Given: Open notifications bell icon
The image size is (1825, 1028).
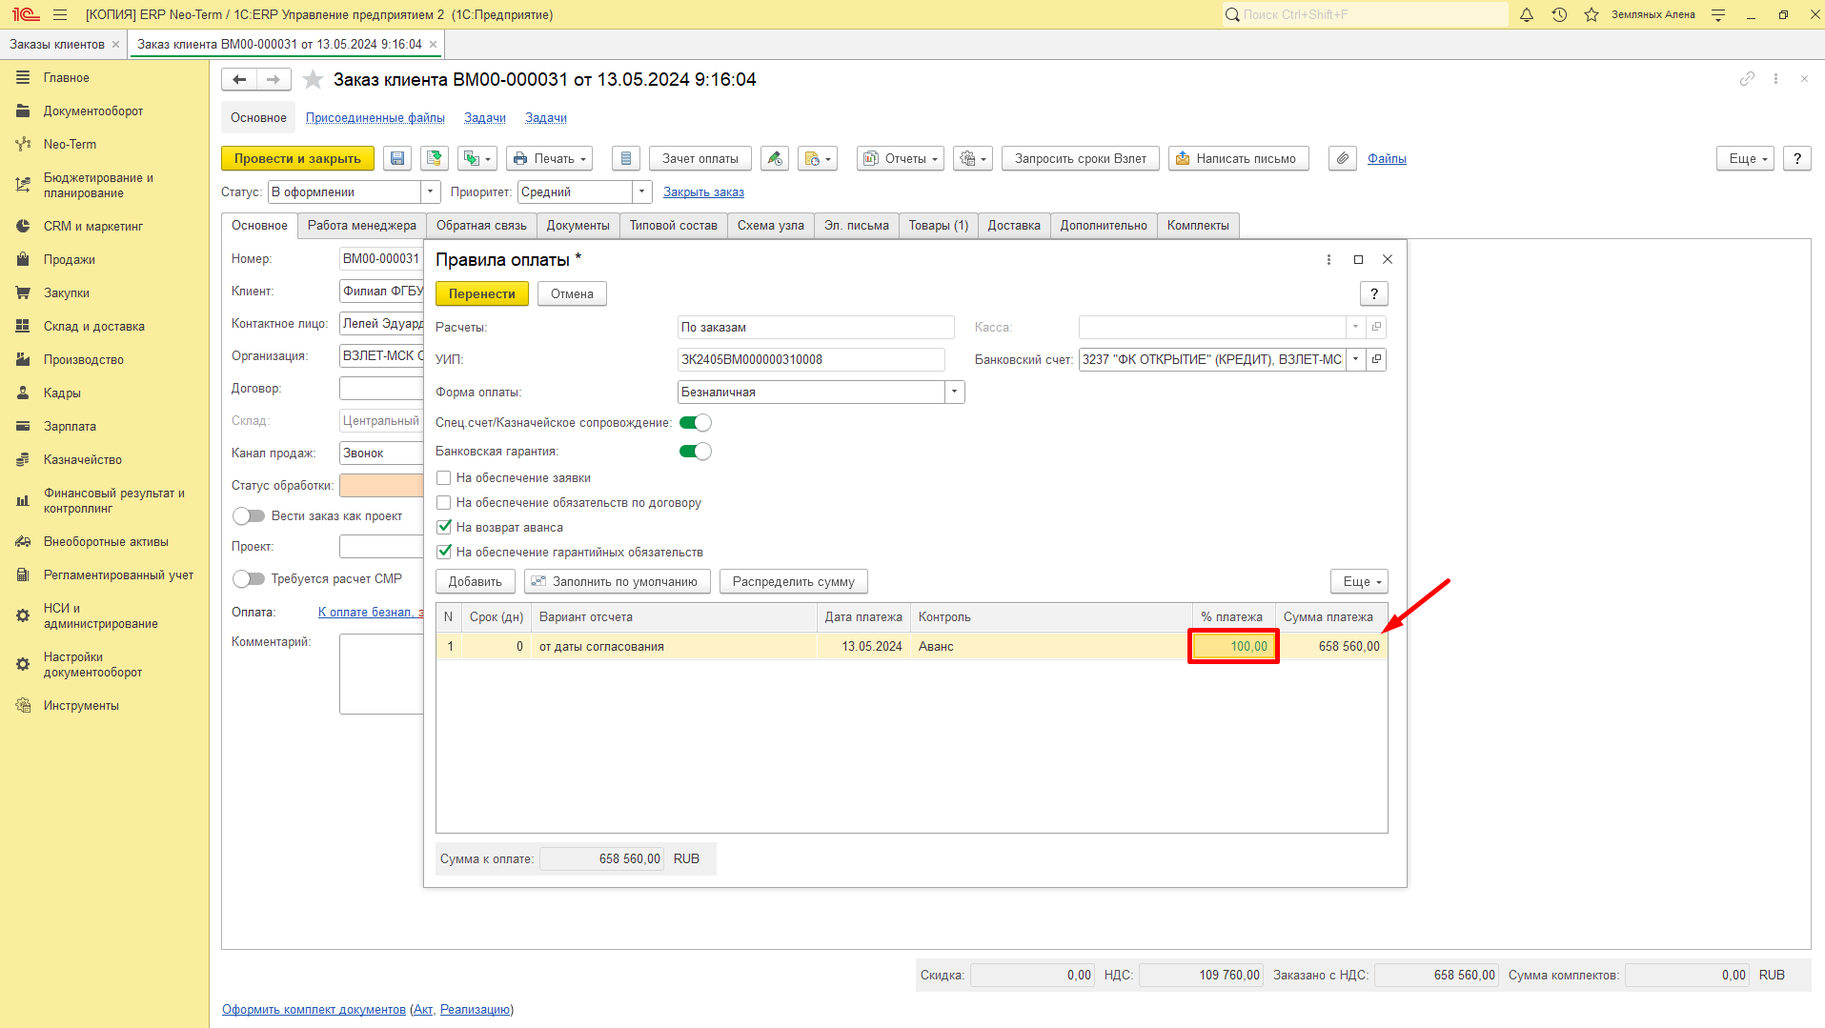Looking at the screenshot, I should [1527, 14].
